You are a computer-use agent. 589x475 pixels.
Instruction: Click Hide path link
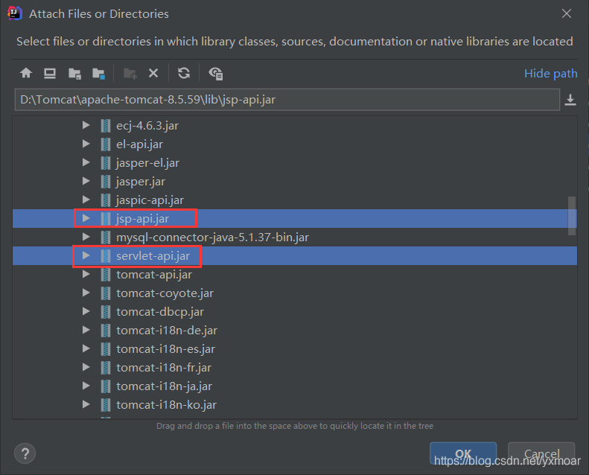pyautogui.click(x=551, y=73)
